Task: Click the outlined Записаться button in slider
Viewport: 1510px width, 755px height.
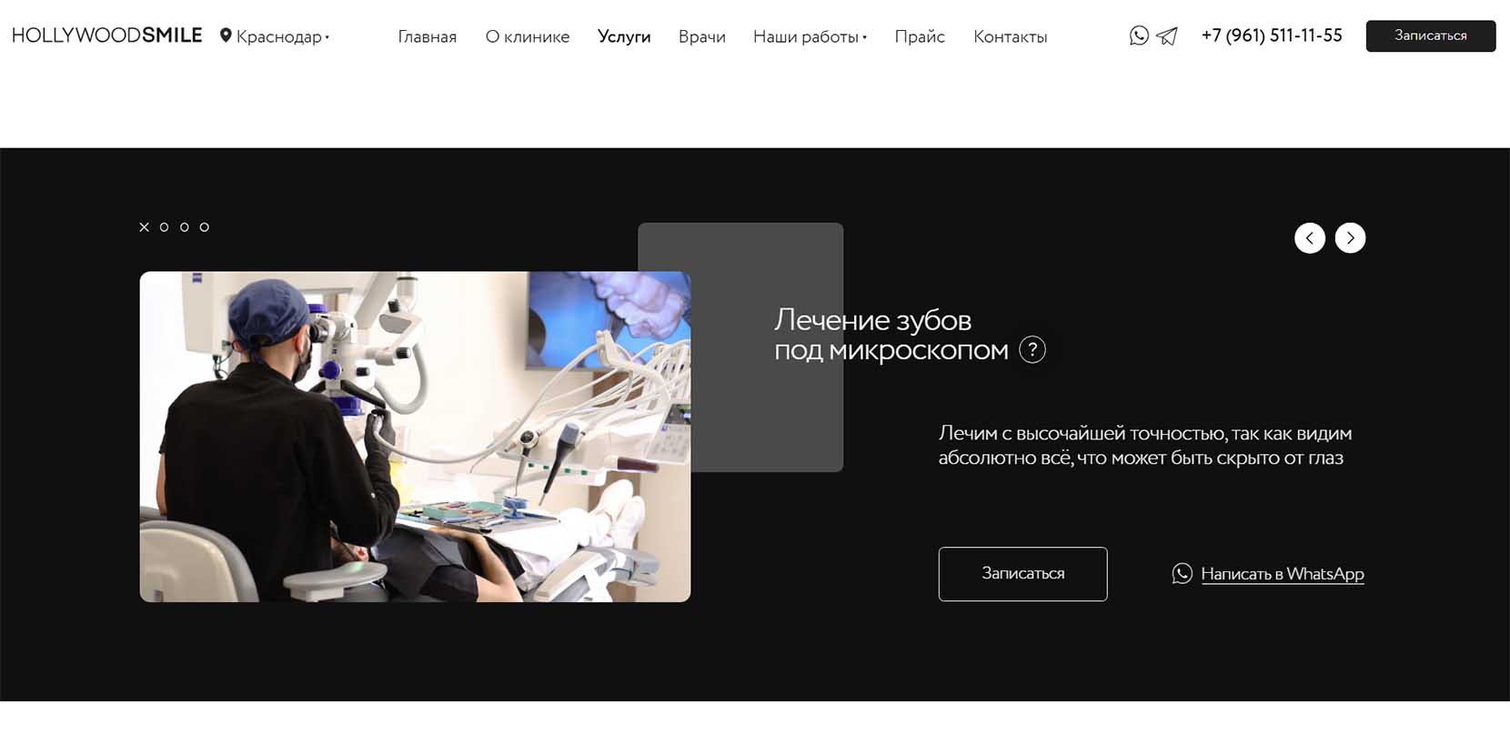Action: 1022,574
